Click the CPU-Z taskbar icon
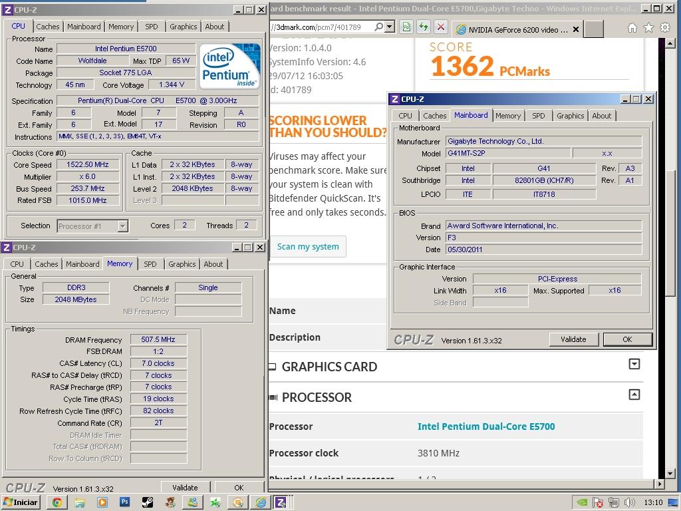Image resolution: width=681 pixels, height=511 pixels. pyautogui.click(x=280, y=502)
